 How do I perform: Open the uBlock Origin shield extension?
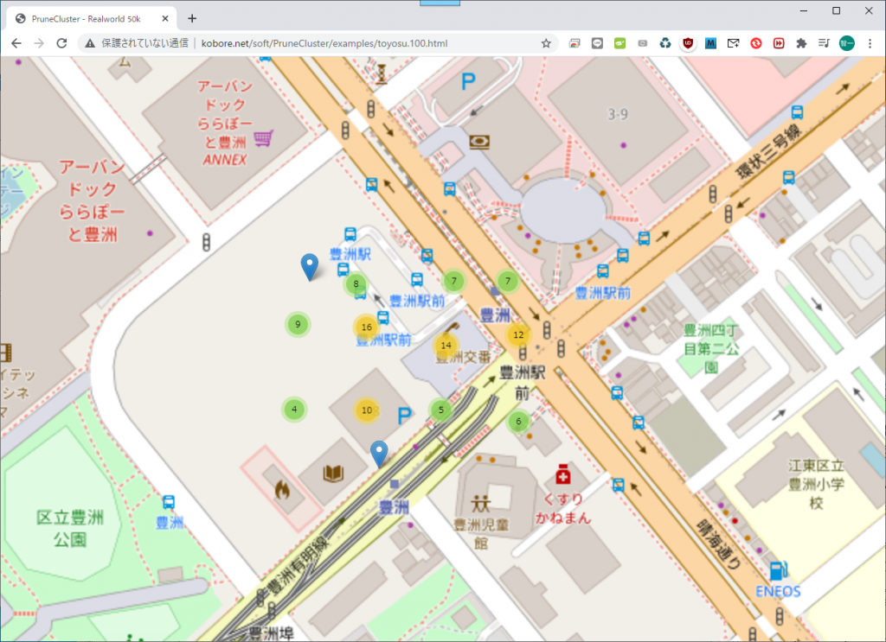point(689,43)
